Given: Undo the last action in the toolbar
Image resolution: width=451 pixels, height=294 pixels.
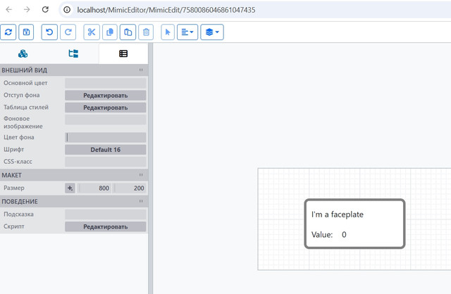Looking at the screenshot, I should (x=49, y=32).
